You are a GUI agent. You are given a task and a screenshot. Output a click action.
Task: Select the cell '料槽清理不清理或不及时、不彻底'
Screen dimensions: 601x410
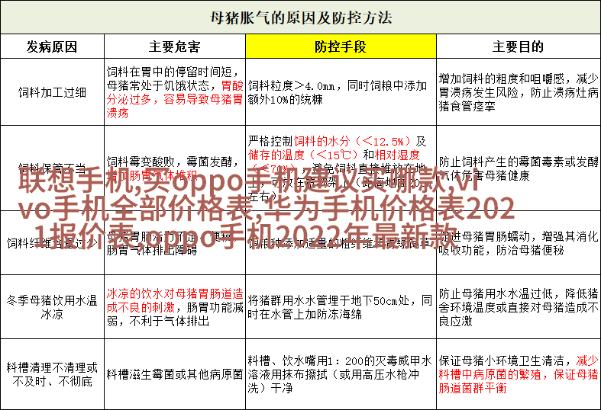click(52, 374)
